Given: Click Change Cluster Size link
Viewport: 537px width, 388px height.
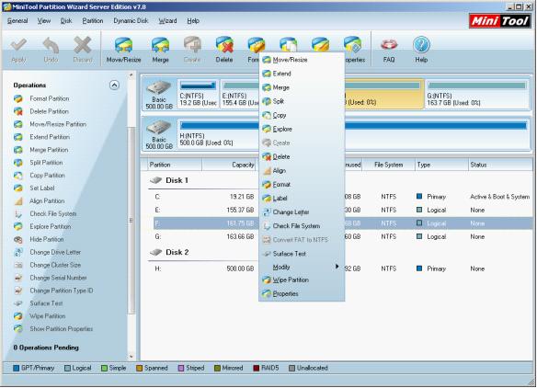Looking at the screenshot, I should (x=55, y=265).
